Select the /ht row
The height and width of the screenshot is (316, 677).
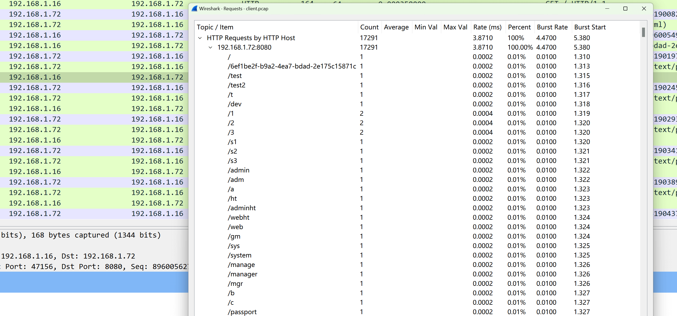pyautogui.click(x=418, y=199)
